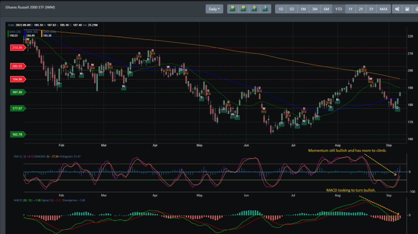Set chart range to 3M
The height and width of the screenshot is (234, 418).
(x=315, y=9)
